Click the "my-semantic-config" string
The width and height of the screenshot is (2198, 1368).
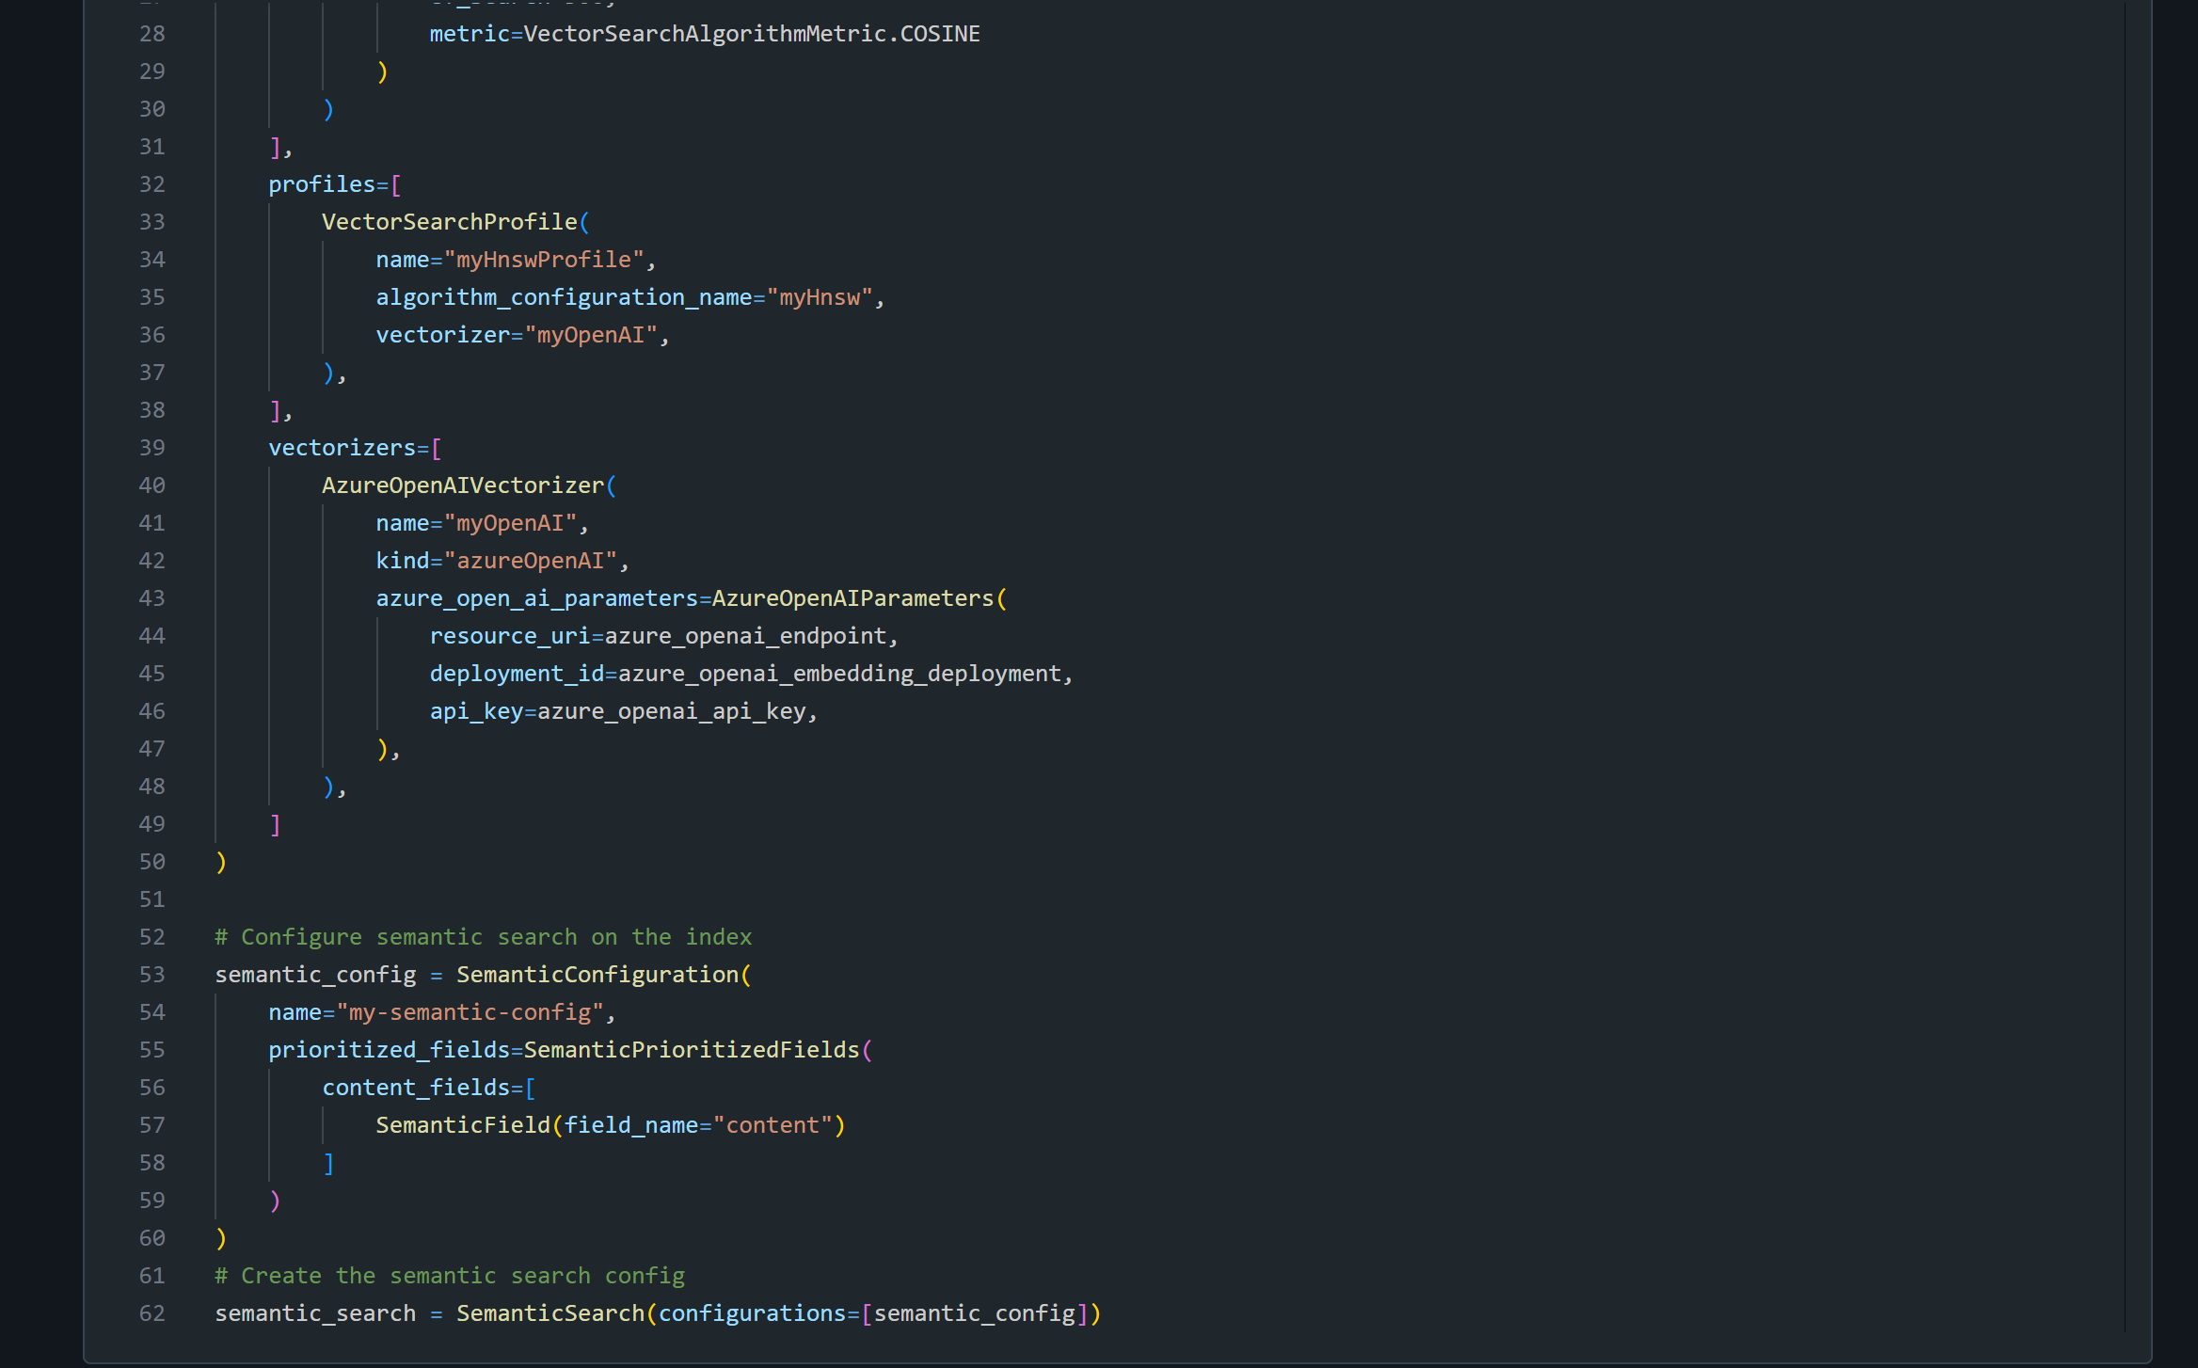pyautogui.click(x=470, y=1012)
